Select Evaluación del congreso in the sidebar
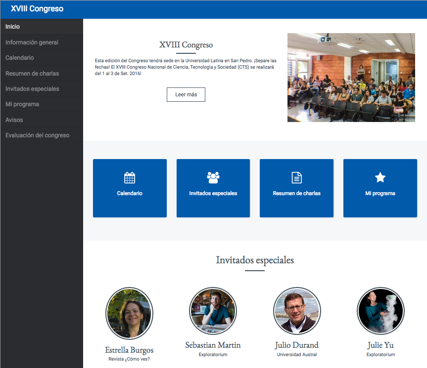The height and width of the screenshot is (368, 427). [x=38, y=135]
